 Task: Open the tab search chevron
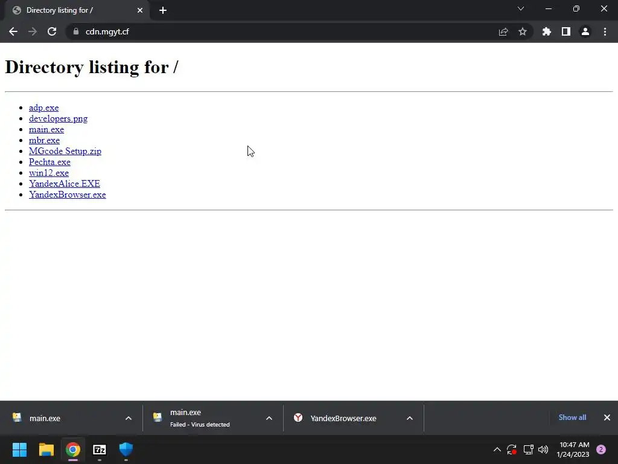pyautogui.click(x=521, y=8)
